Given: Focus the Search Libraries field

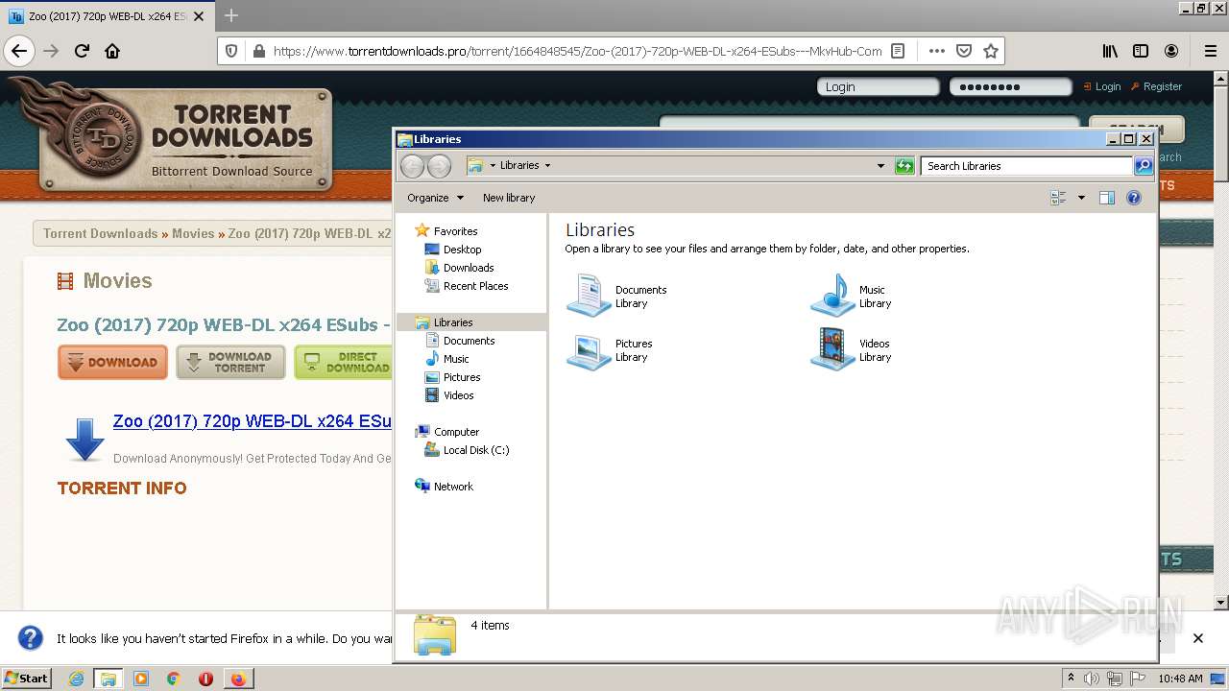Looking at the screenshot, I should click(1026, 166).
